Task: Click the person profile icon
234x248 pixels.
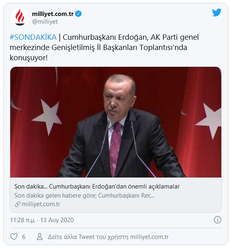Action: pos(40,237)
